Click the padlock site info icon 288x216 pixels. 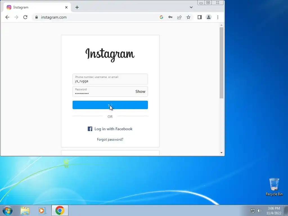pos(37,17)
